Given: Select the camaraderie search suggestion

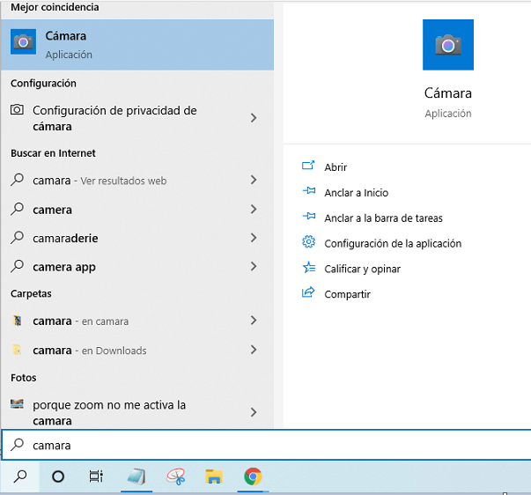Looking at the screenshot, I should pos(137,238).
